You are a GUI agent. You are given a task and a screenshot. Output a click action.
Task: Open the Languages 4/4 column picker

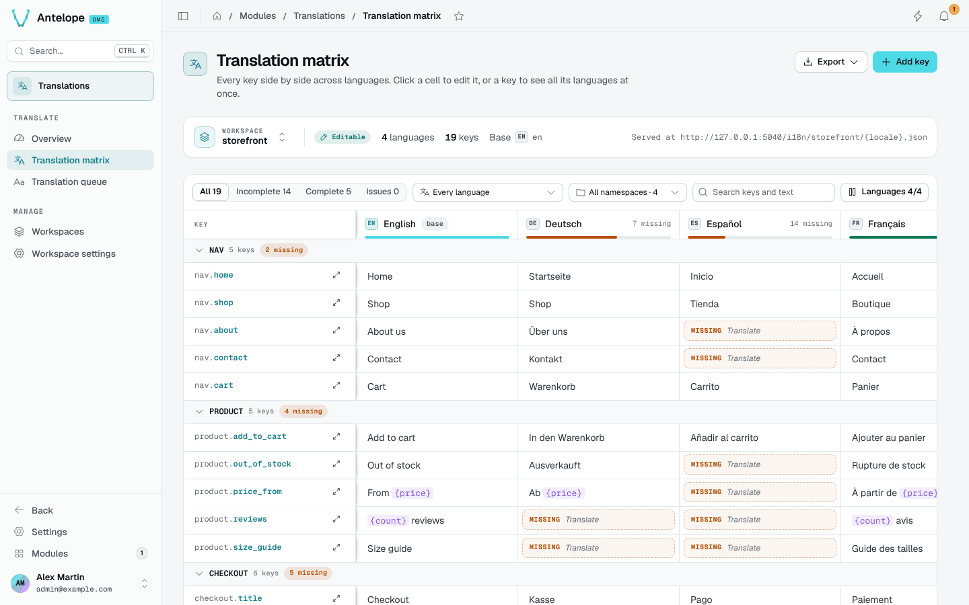pos(884,192)
